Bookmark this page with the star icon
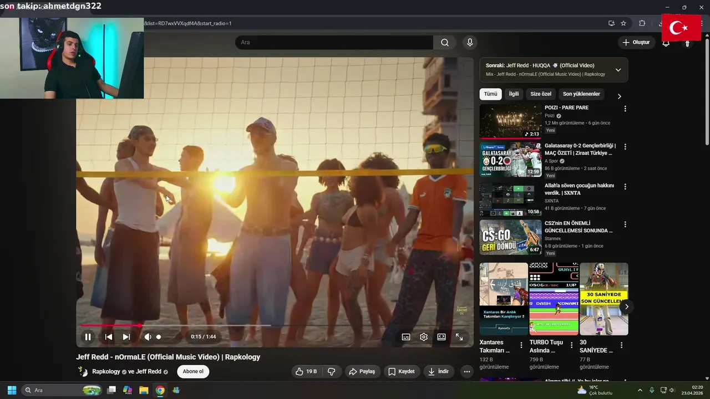710x399 pixels. [623, 23]
